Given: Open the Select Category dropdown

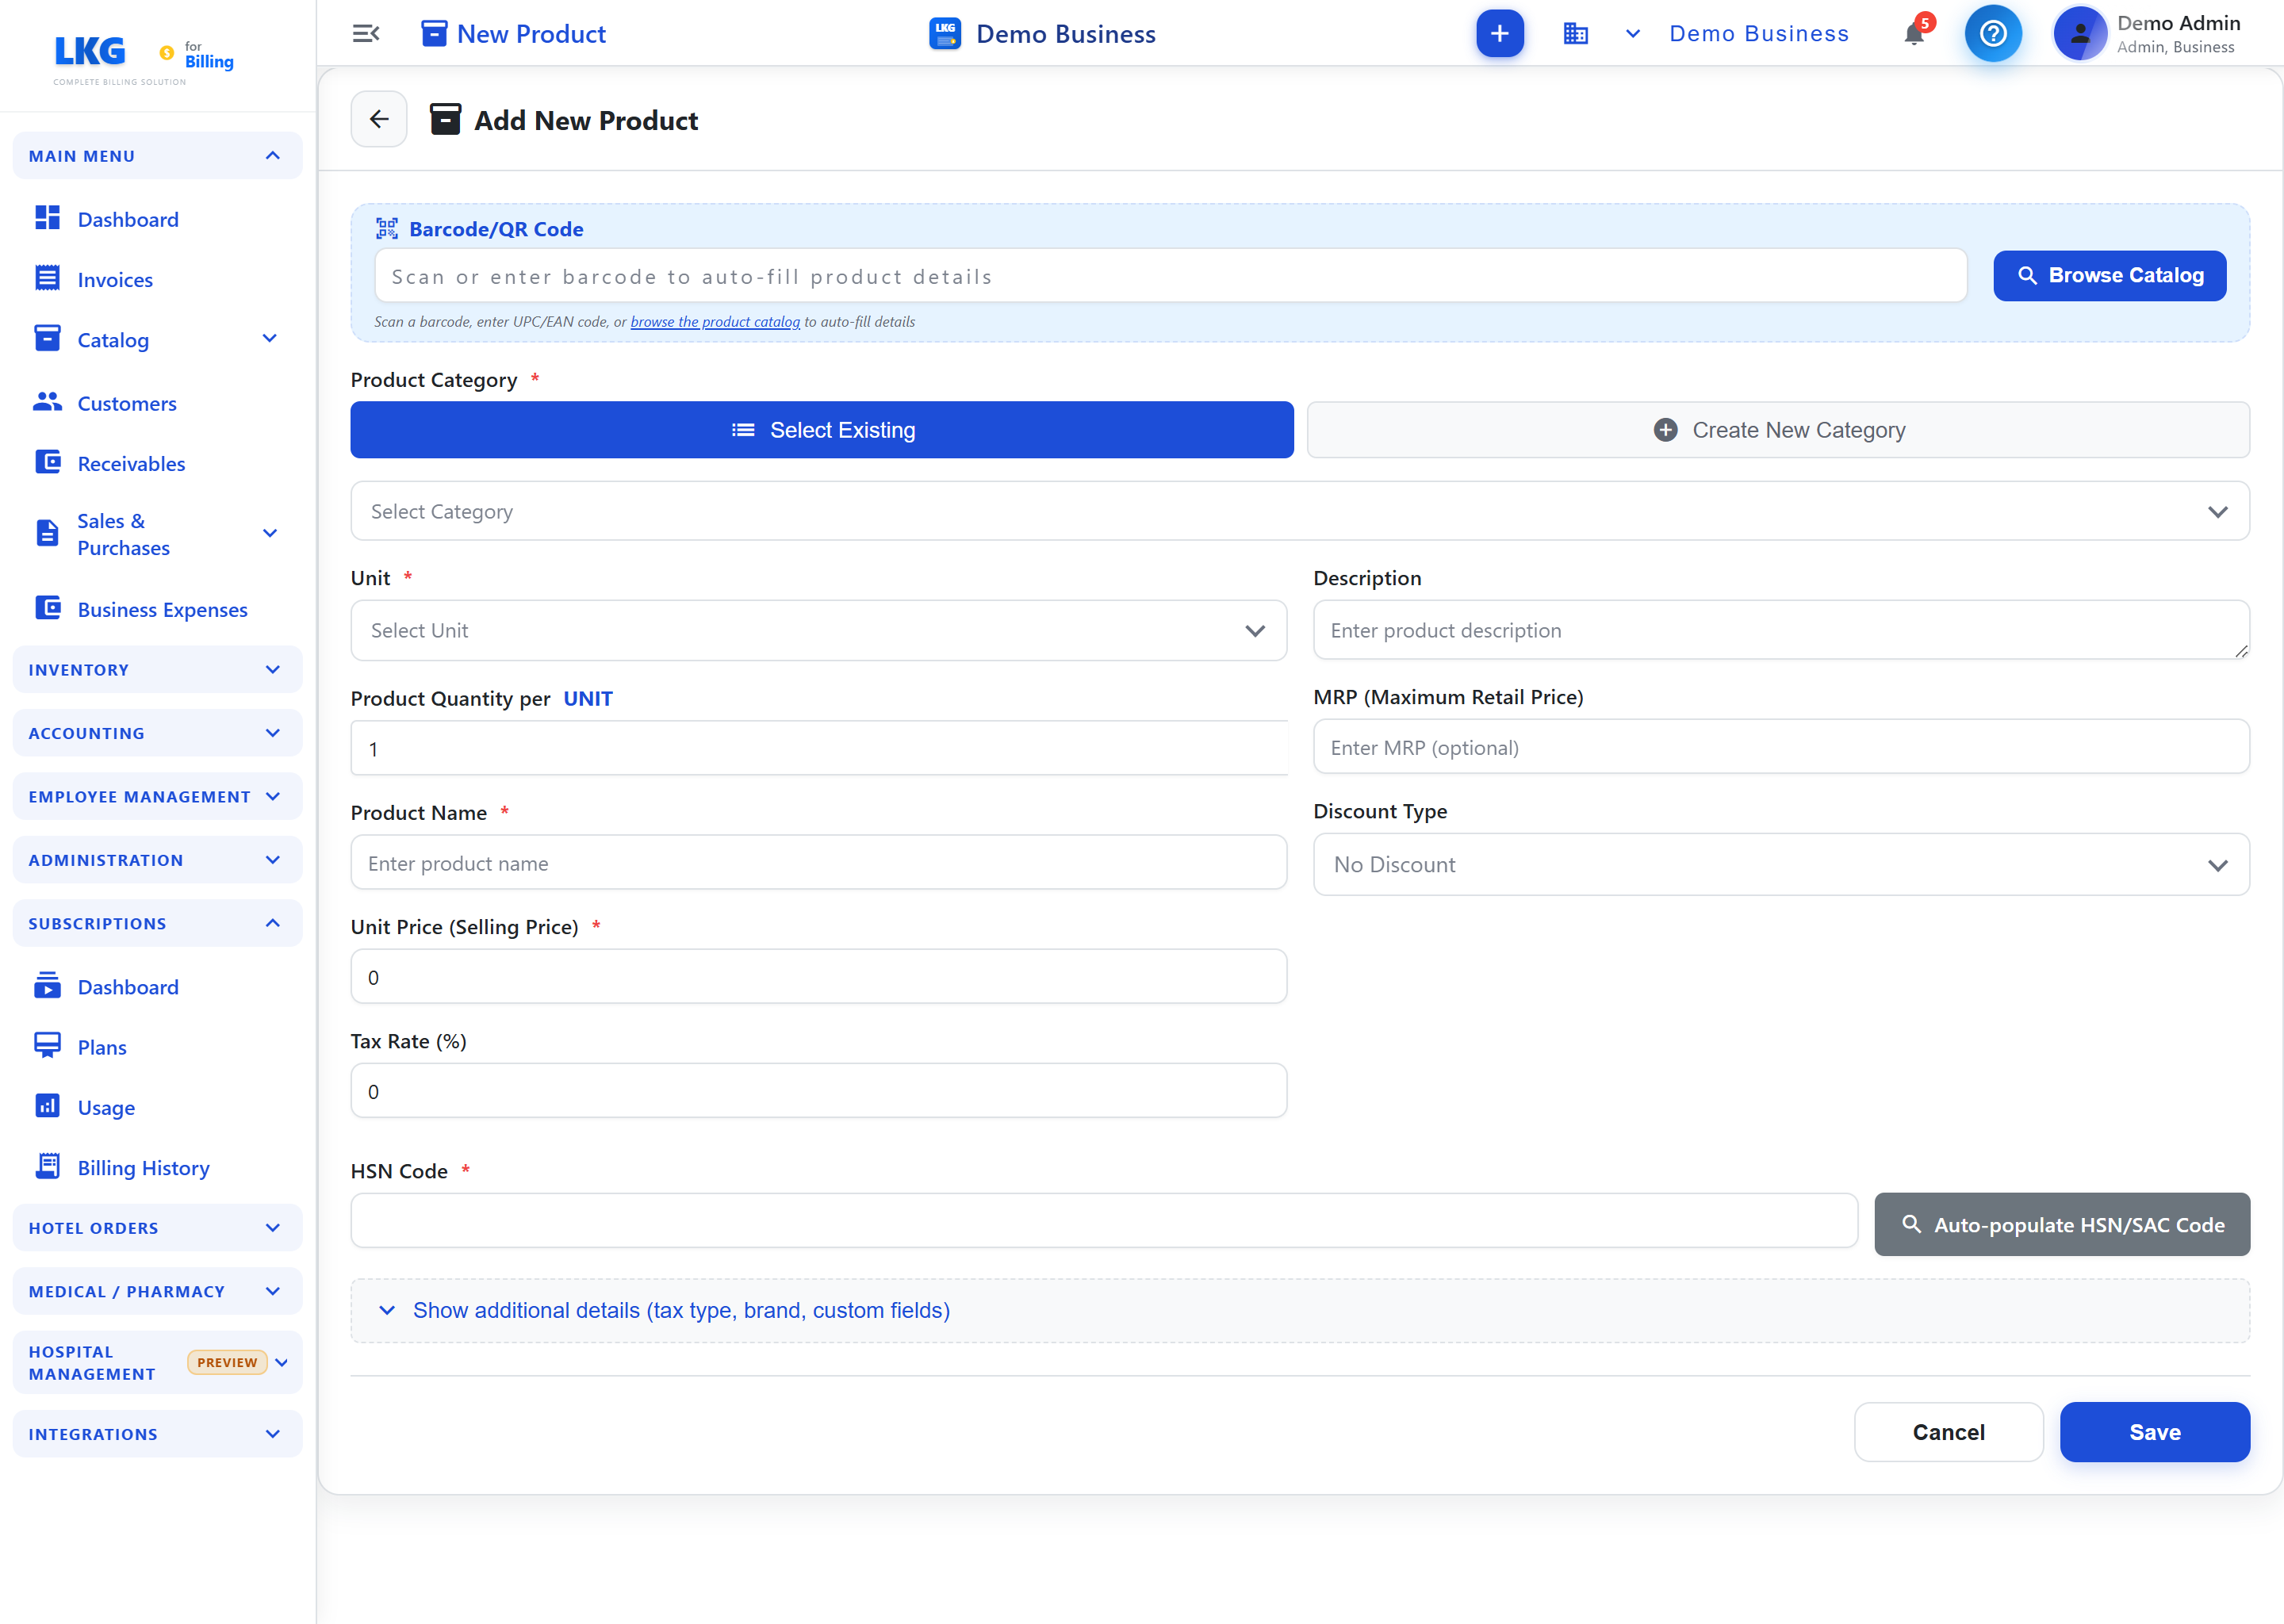Looking at the screenshot, I should click(x=1299, y=512).
